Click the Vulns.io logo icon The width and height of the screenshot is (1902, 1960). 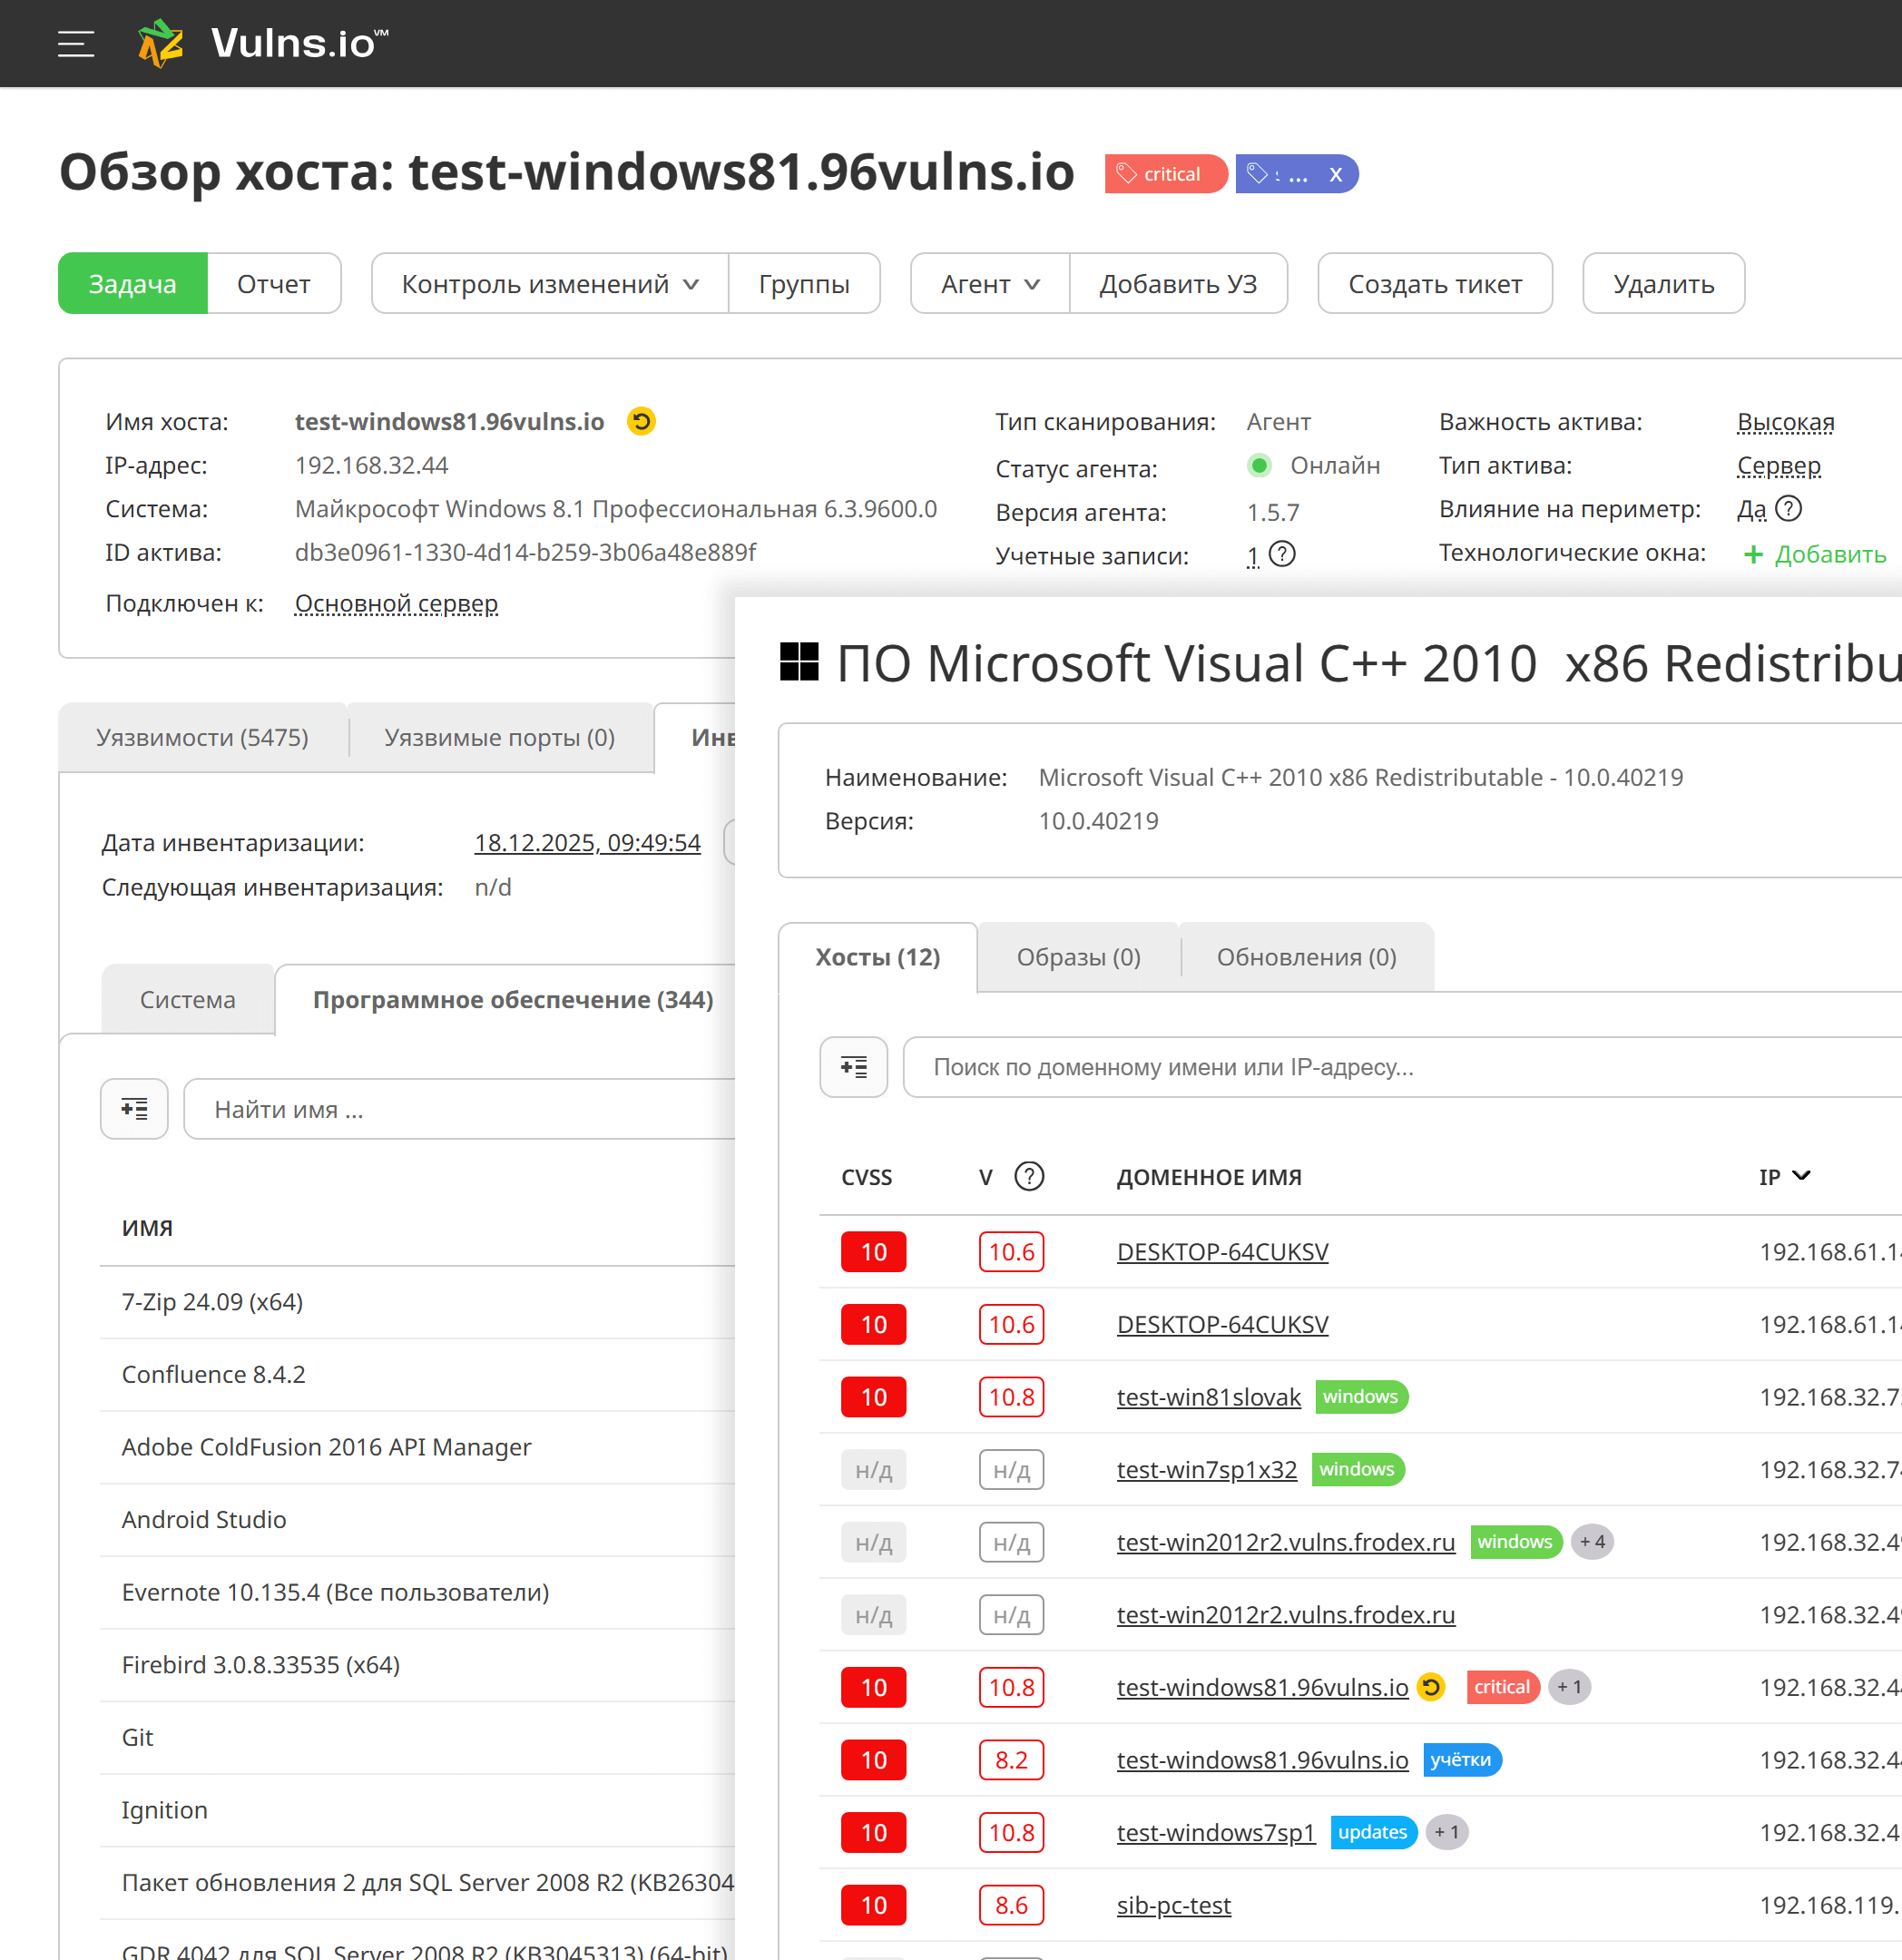click(161, 44)
